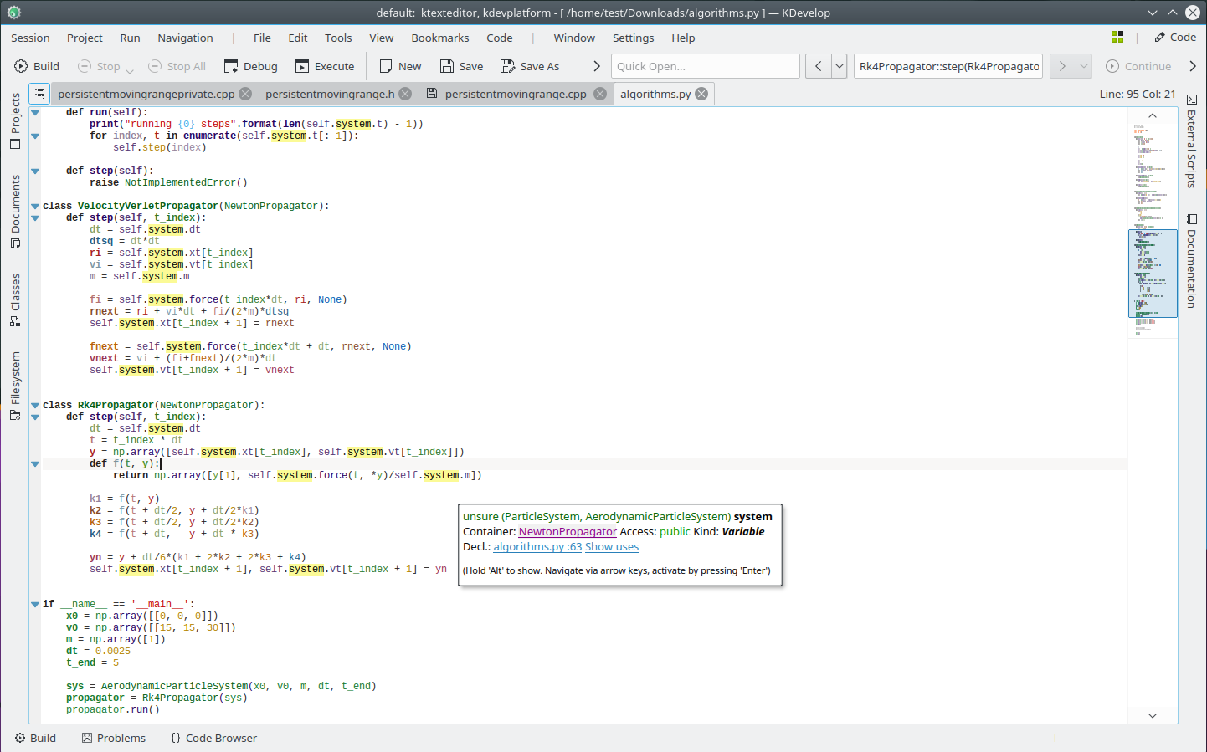Click the Execute toolbar button
The height and width of the screenshot is (752, 1207).
pos(325,66)
